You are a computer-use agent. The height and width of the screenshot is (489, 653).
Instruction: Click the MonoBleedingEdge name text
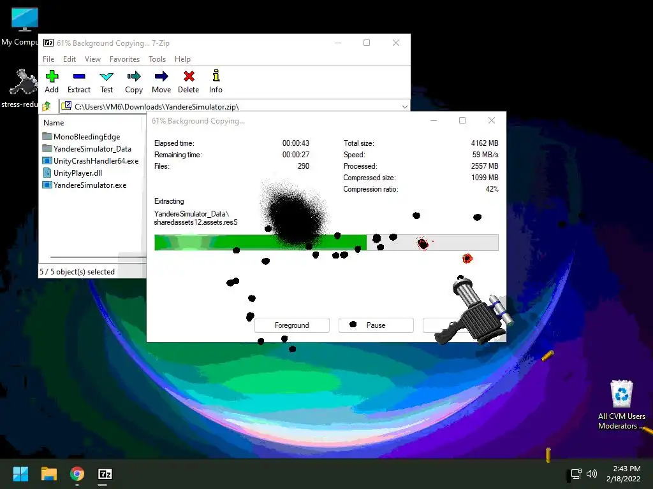87,136
